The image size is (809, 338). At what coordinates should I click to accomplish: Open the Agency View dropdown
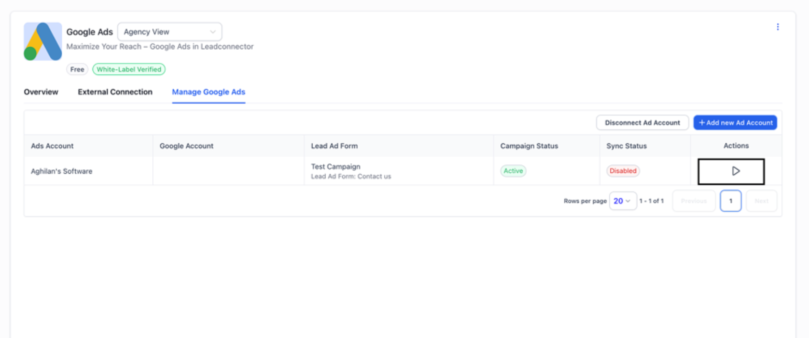(x=169, y=32)
